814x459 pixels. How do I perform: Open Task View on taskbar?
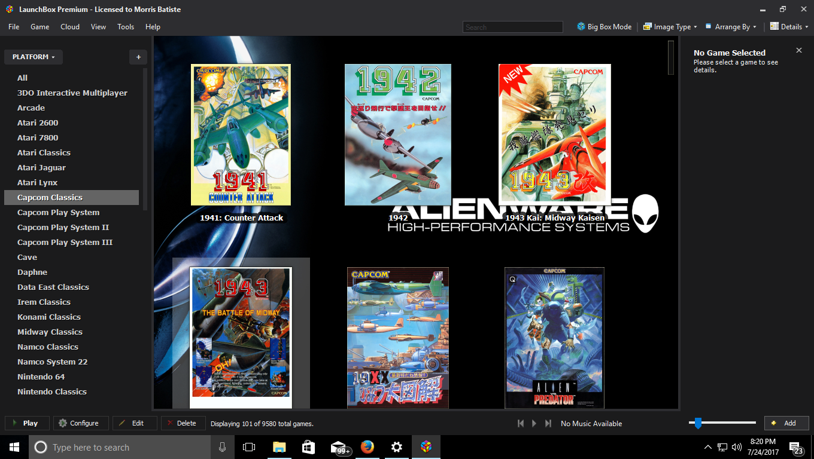(x=249, y=447)
